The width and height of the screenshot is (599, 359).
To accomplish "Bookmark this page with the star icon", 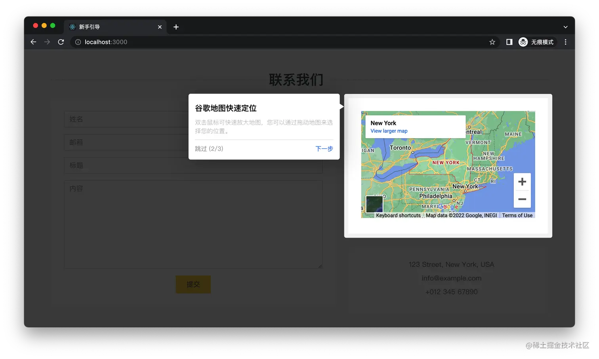I will click(x=492, y=42).
